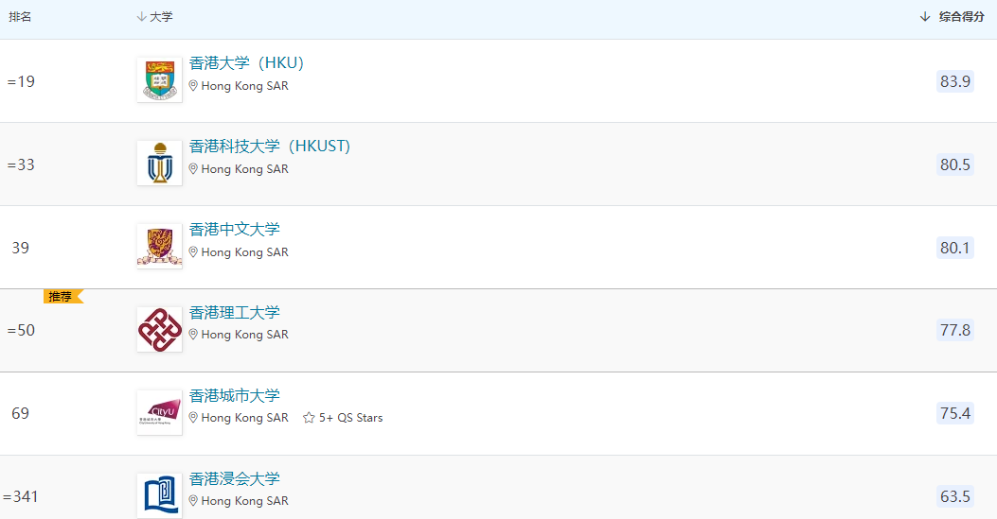Click the 5+ QS Stars label
This screenshot has height=519, width=997.
[351, 418]
